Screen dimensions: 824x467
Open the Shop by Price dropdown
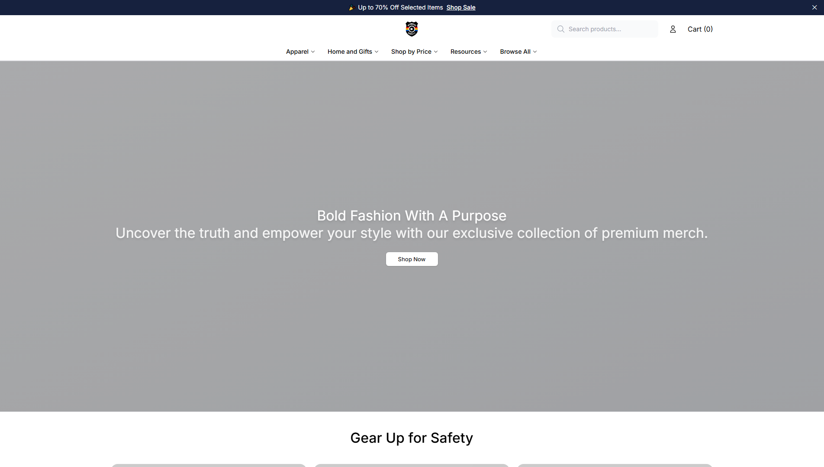(414, 52)
